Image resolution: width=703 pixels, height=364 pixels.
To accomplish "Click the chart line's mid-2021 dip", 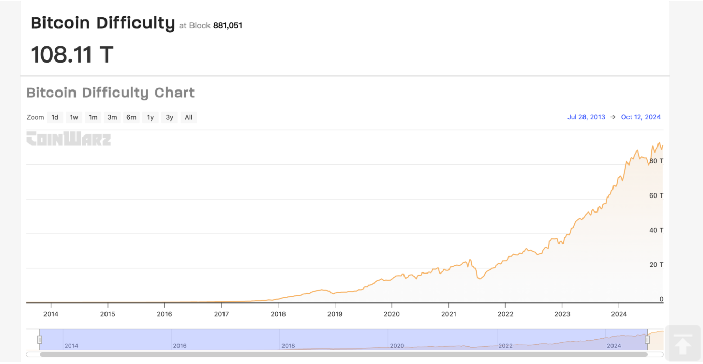I will coord(480,279).
